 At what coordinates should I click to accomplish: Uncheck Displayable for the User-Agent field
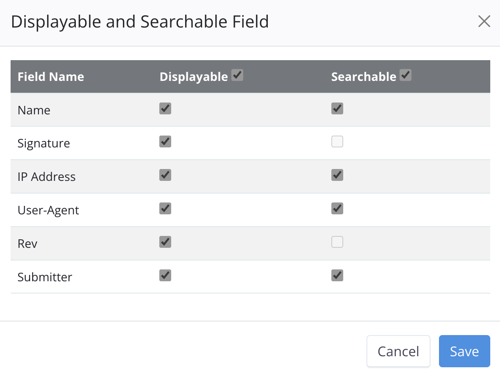tap(165, 208)
